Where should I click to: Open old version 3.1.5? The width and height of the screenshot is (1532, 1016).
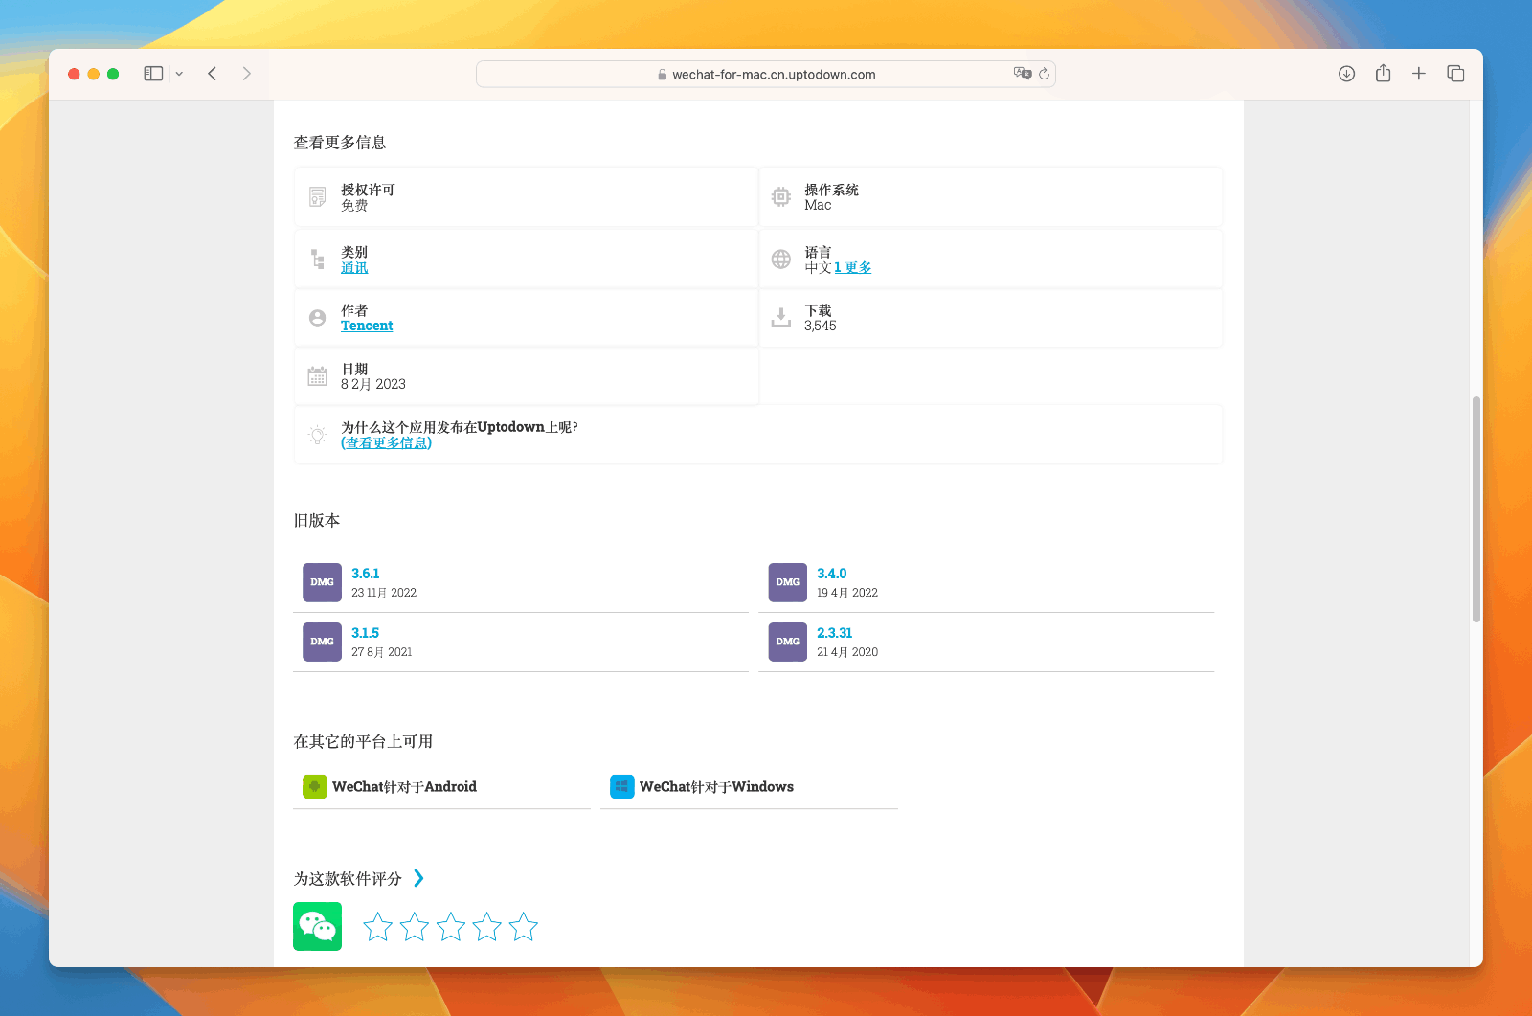(x=365, y=633)
